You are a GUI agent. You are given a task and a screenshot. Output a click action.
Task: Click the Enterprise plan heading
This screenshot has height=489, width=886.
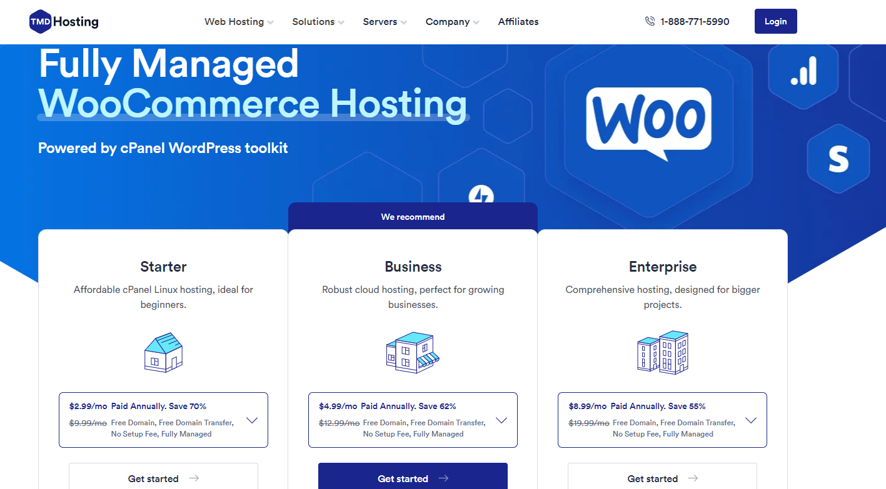point(663,267)
